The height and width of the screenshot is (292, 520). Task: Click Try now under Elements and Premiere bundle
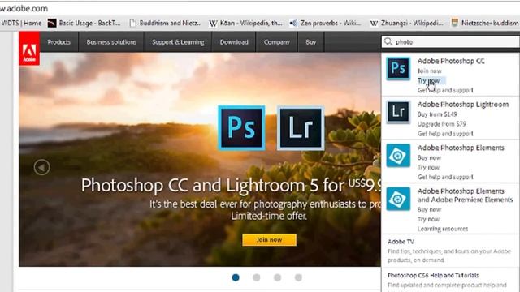point(428,219)
